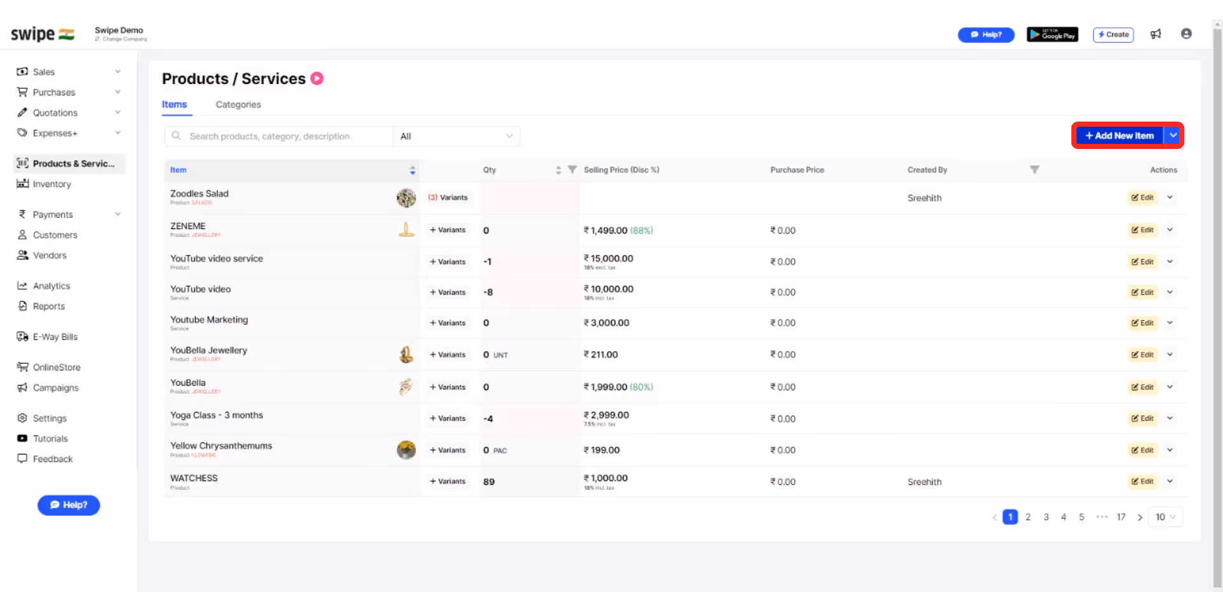Click the Yellow Chrysanthemums product thumbnail

click(406, 450)
